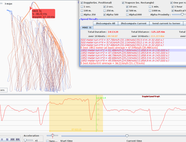186x142 pixels.
Task: Uncheck the 1 hour option
Action: point(173,7)
